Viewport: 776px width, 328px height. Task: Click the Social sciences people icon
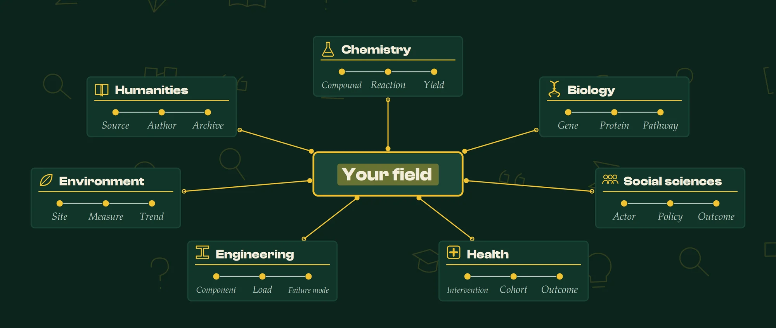pos(610,179)
